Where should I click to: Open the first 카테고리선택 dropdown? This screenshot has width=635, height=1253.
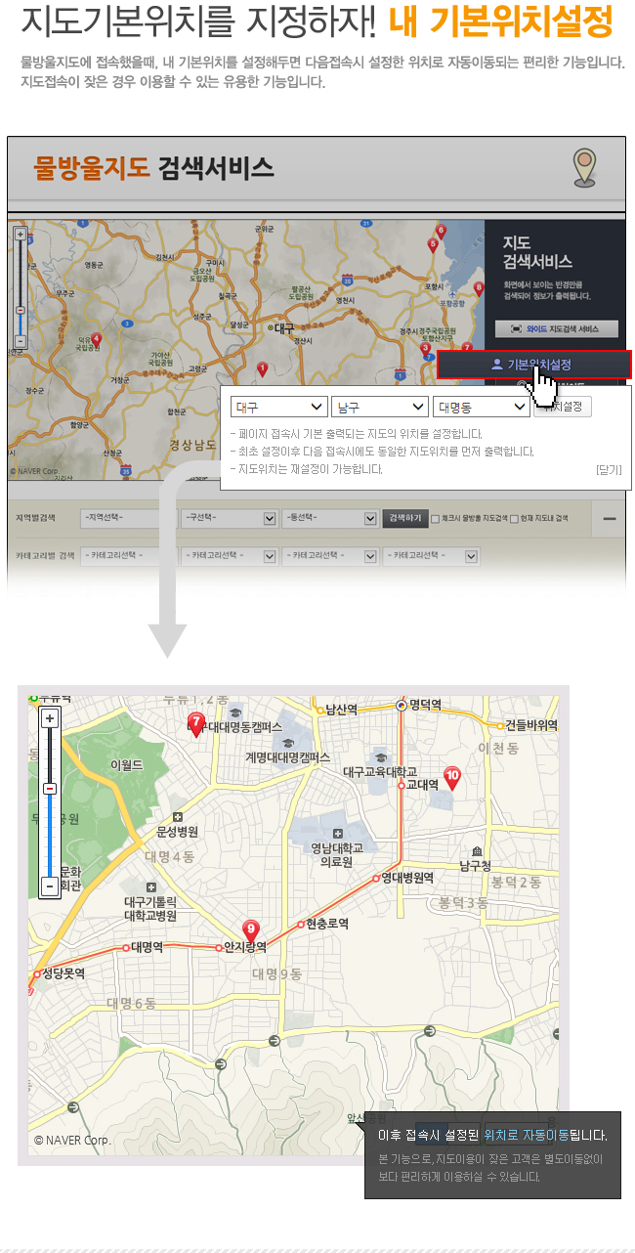128,556
